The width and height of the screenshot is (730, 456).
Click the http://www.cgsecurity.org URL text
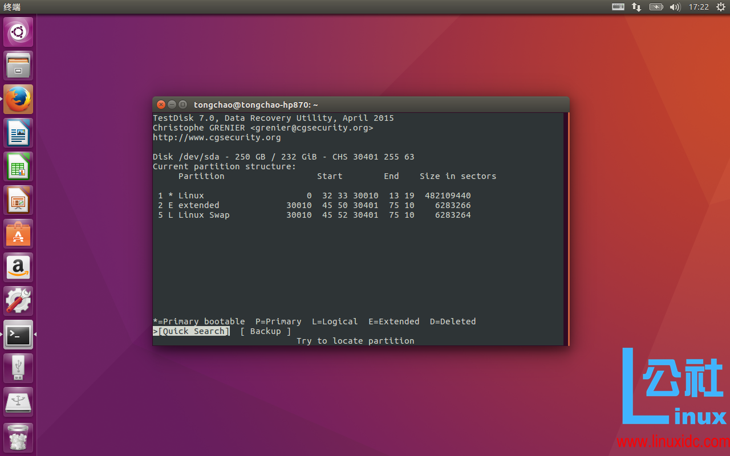coord(217,137)
